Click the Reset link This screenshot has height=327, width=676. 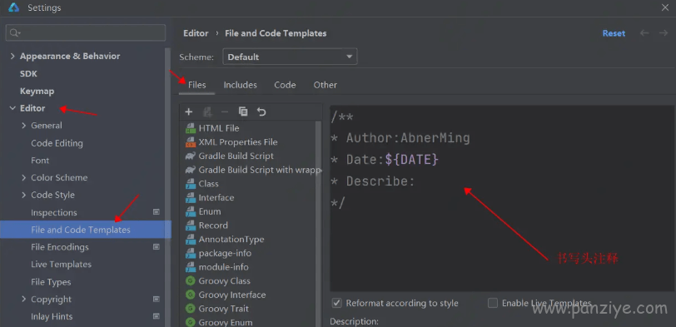click(x=614, y=33)
